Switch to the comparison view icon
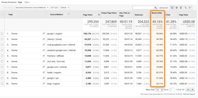 tap(185, 8)
